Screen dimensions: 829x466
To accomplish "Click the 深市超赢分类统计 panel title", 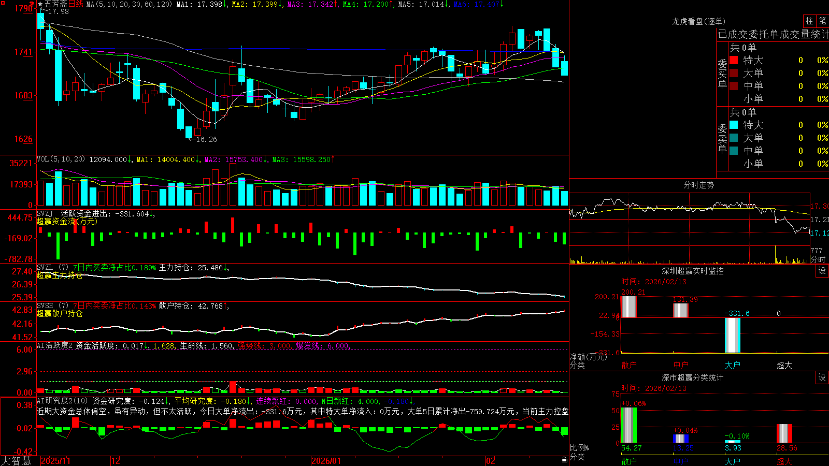I will 692,377.
